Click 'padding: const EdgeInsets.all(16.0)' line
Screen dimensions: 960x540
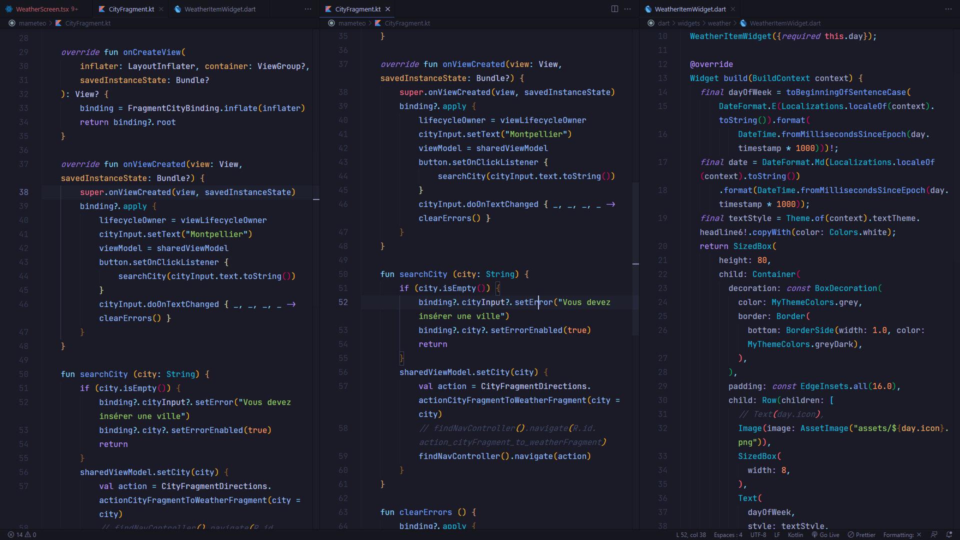point(814,386)
